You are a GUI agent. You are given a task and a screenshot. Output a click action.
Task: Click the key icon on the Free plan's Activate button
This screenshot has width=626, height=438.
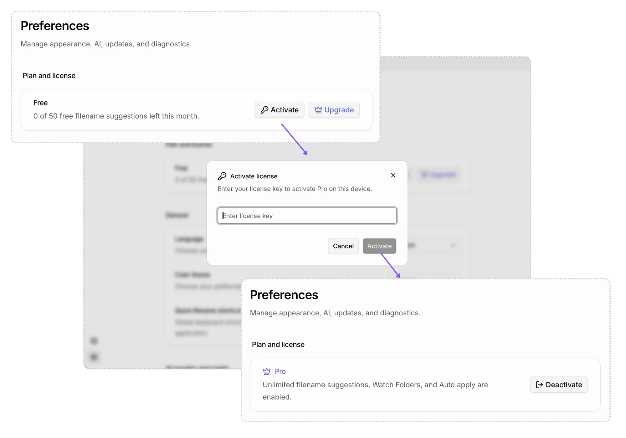264,110
